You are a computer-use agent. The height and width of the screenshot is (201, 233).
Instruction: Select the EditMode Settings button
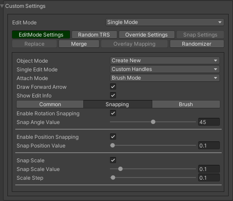[41, 35]
